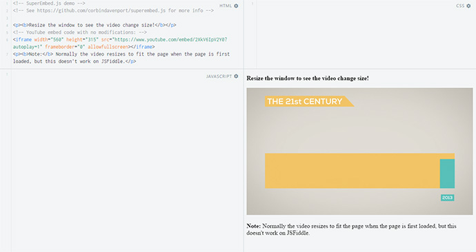Click the bold 'Resize the window' result heading
The width and height of the screenshot is (476, 252).
click(308, 78)
